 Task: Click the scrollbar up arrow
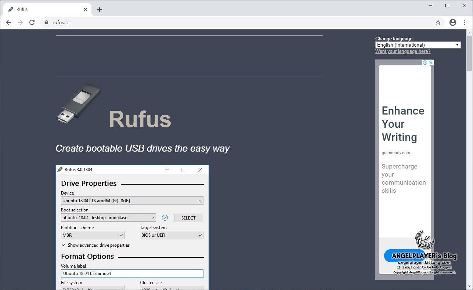pyautogui.click(x=469, y=33)
